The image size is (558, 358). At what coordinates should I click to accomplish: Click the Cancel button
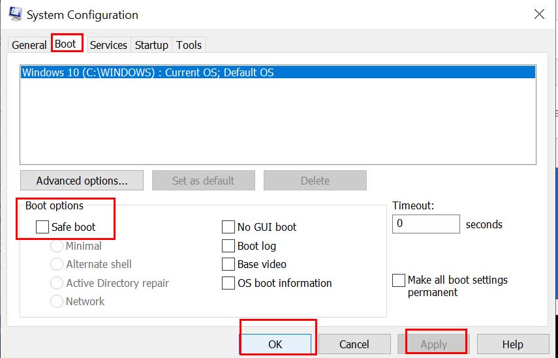[x=354, y=344]
